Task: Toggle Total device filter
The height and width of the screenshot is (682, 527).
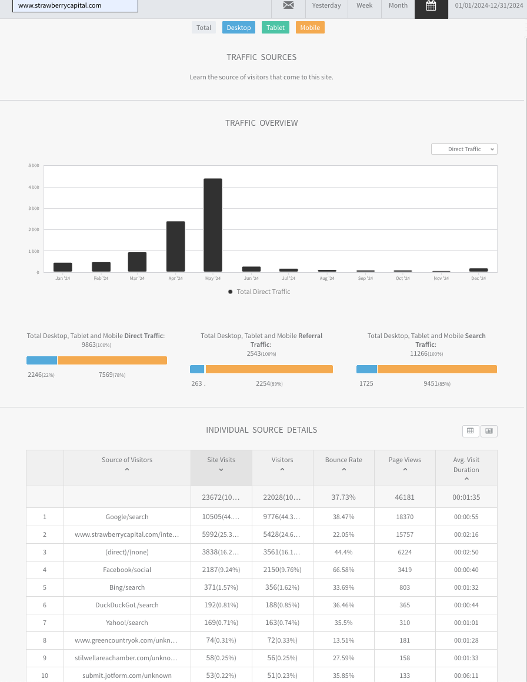Action: (x=204, y=28)
